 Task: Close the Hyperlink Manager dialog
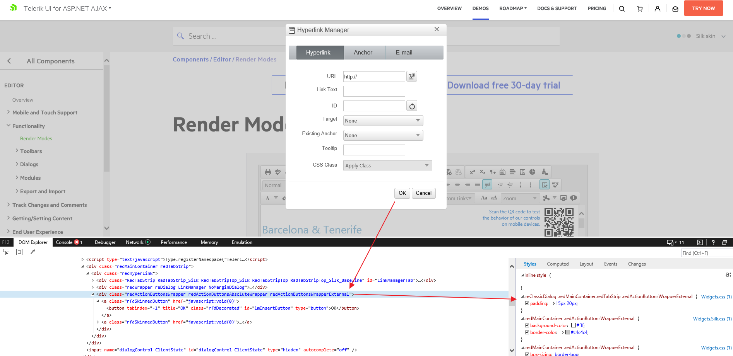click(437, 29)
